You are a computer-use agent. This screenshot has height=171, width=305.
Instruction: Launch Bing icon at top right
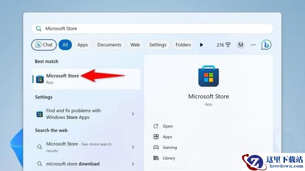[266, 45]
